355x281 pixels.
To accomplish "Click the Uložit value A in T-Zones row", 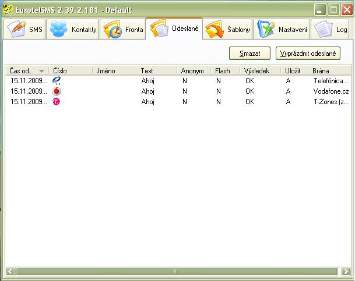I will pos(288,102).
